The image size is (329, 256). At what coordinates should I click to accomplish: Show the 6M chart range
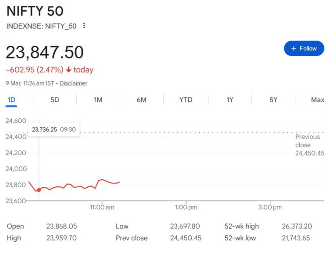tap(141, 100)
